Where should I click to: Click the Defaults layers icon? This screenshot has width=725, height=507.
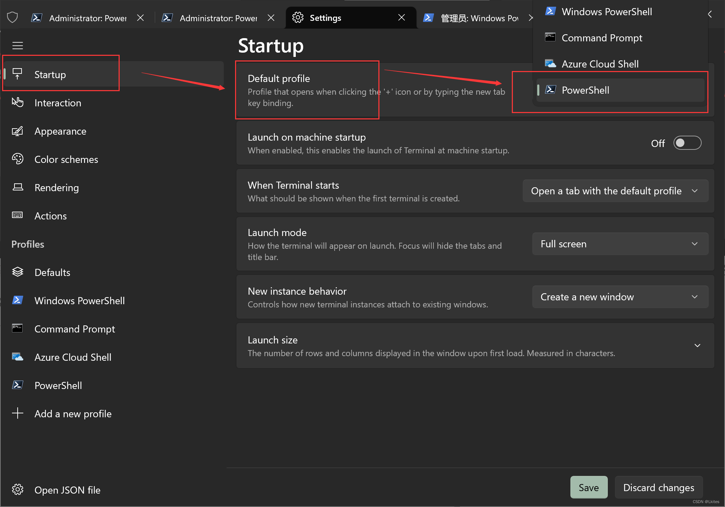17,272
